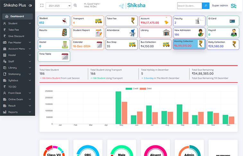Screen dimensions: 243x156
Task: Click the Attendance card figure icon
Action: (132, 33)
